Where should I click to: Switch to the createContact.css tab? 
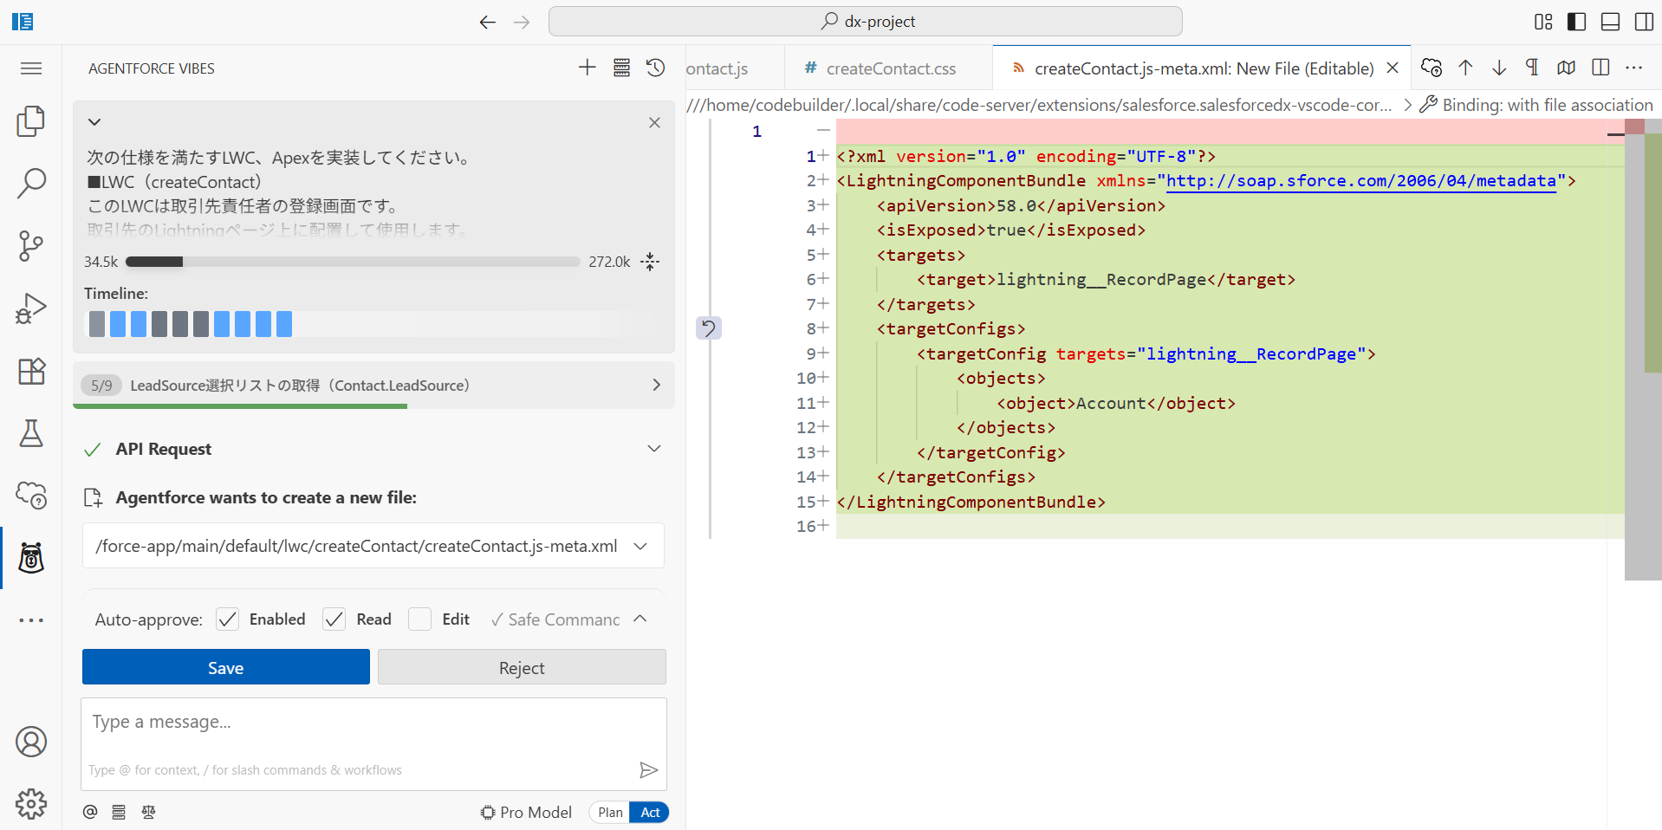[x=888, y=68]
